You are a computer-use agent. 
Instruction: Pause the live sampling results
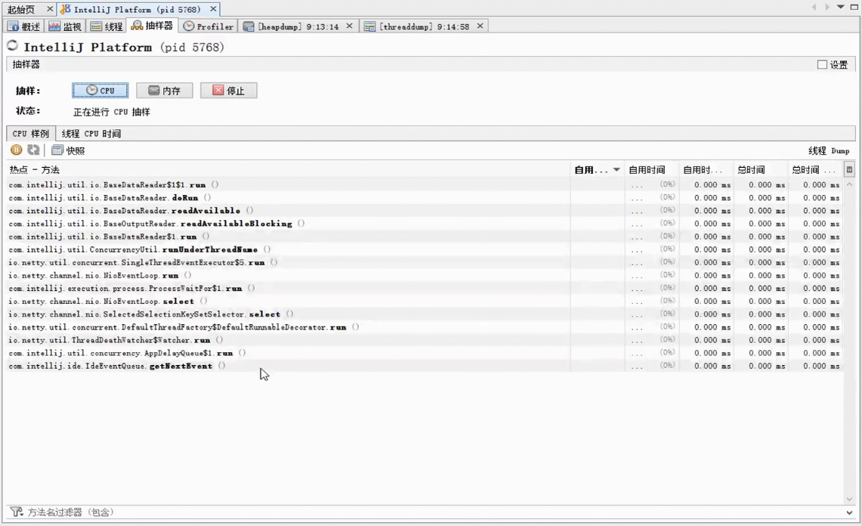point(17,150)
